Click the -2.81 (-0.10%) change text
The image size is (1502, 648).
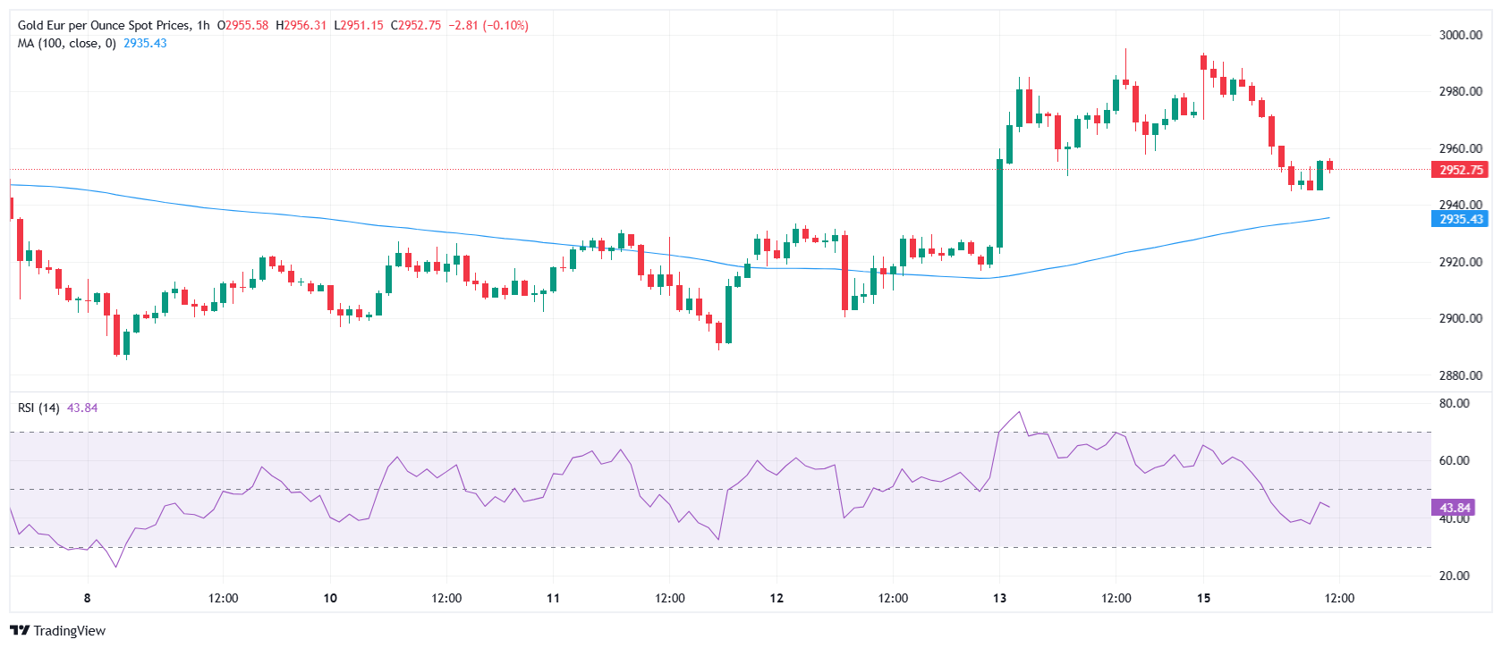pyautogui.click(x=488, y=25)
